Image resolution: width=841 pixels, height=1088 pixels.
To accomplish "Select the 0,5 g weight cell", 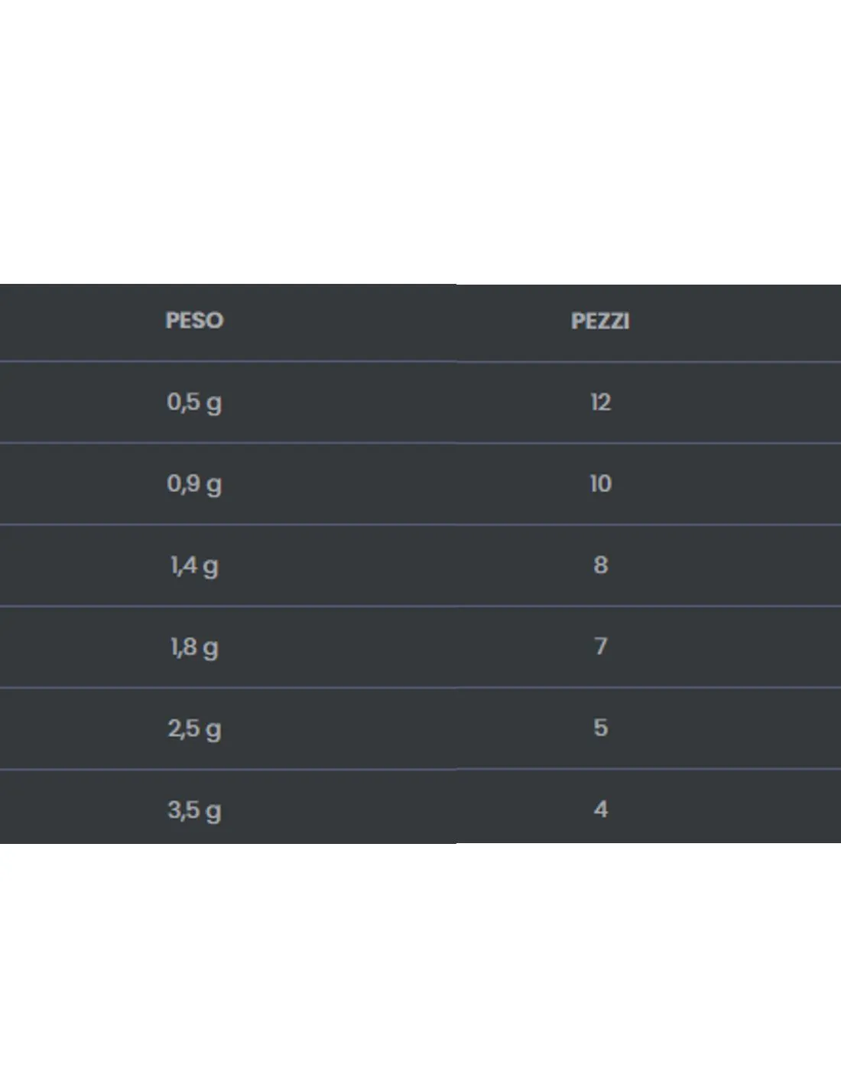I will point(194,402).
